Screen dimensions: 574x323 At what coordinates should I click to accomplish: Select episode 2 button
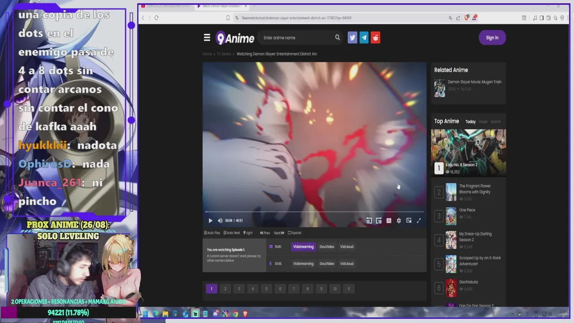click(x=225, y=289)
